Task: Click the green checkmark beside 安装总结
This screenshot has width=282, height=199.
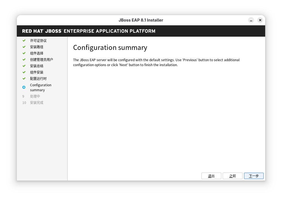Action: (24, 66)
